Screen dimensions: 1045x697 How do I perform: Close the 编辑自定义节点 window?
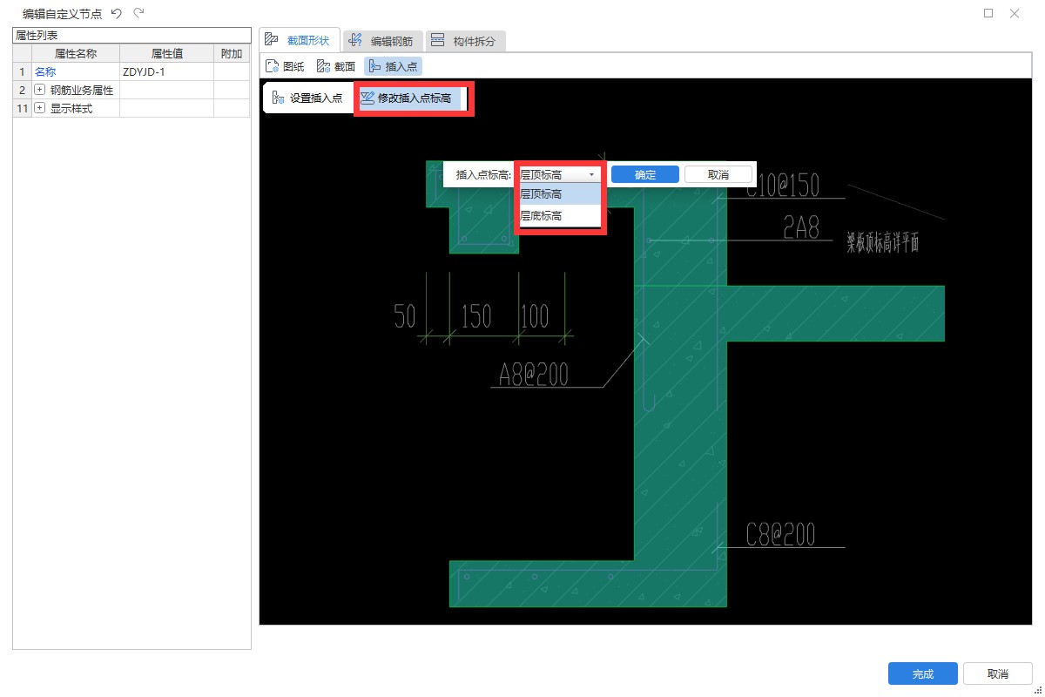coord(1015,13)
